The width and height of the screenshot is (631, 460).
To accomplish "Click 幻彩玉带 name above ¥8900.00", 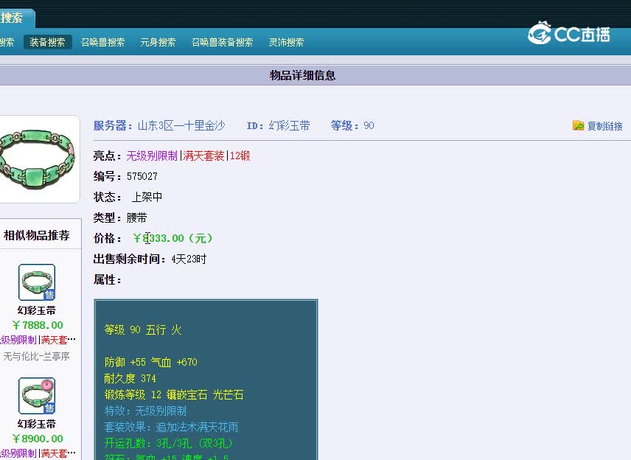I will [x=37, y=424].
